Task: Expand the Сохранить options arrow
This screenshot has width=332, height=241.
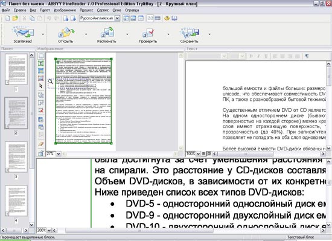Action: pos(209,34)
